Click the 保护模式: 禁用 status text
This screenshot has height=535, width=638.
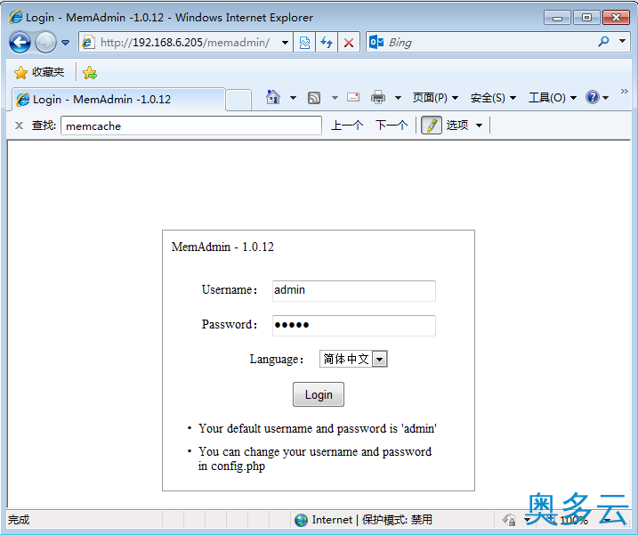point(397,520)
